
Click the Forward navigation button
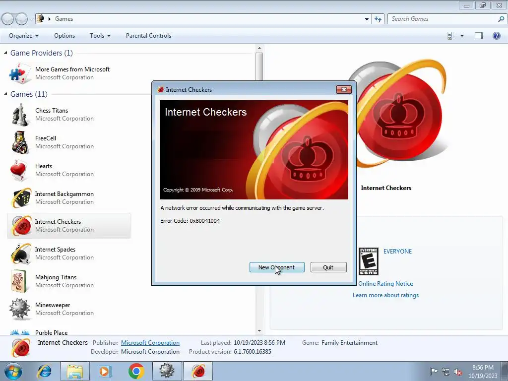(21, 19)
